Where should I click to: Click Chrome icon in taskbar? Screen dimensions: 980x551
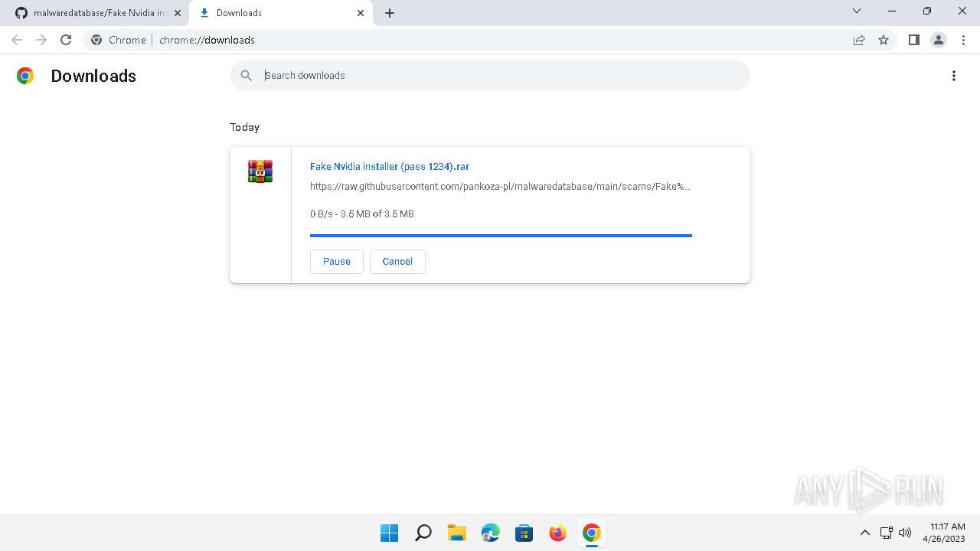click(x=592, y=533)
